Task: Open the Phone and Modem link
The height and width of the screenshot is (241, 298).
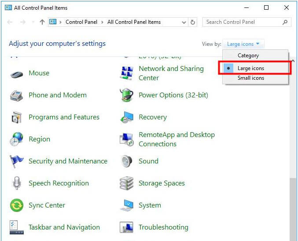Action: pos(58,95)
